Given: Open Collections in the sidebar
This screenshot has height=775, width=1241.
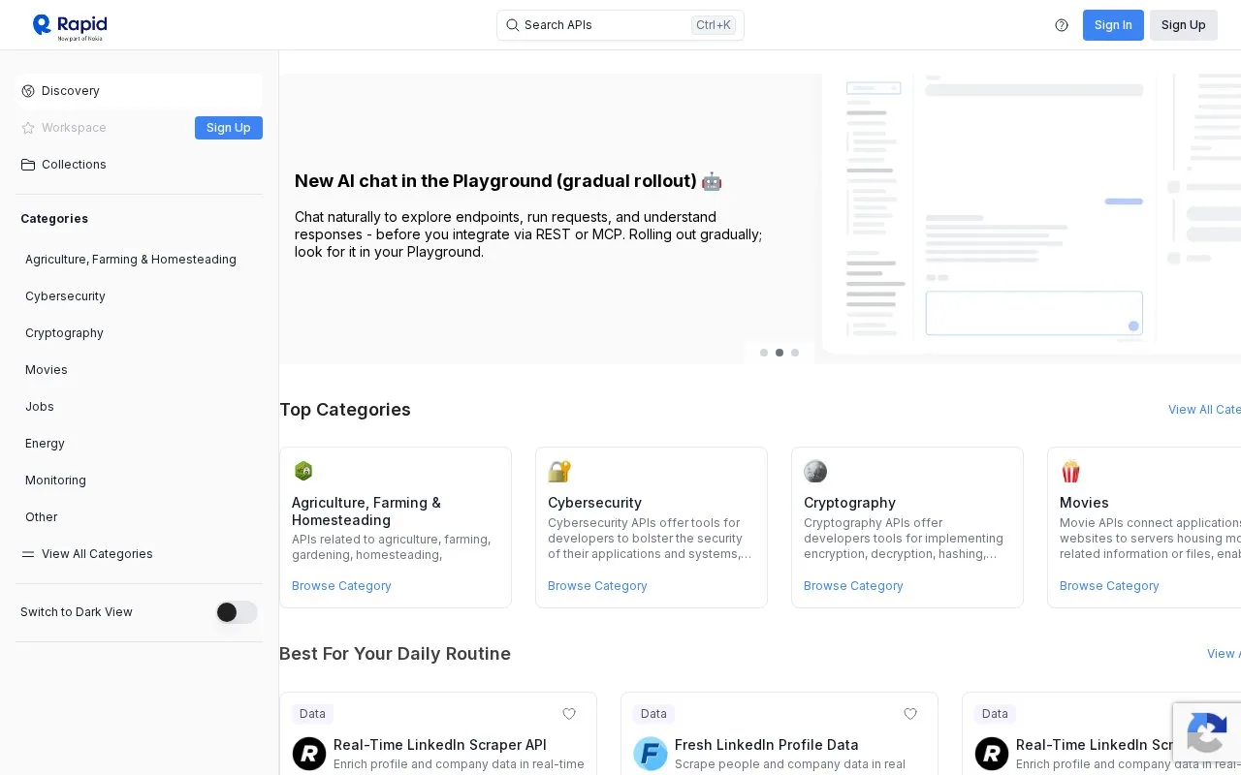Looking at the screenshot, I should [140, 165].
